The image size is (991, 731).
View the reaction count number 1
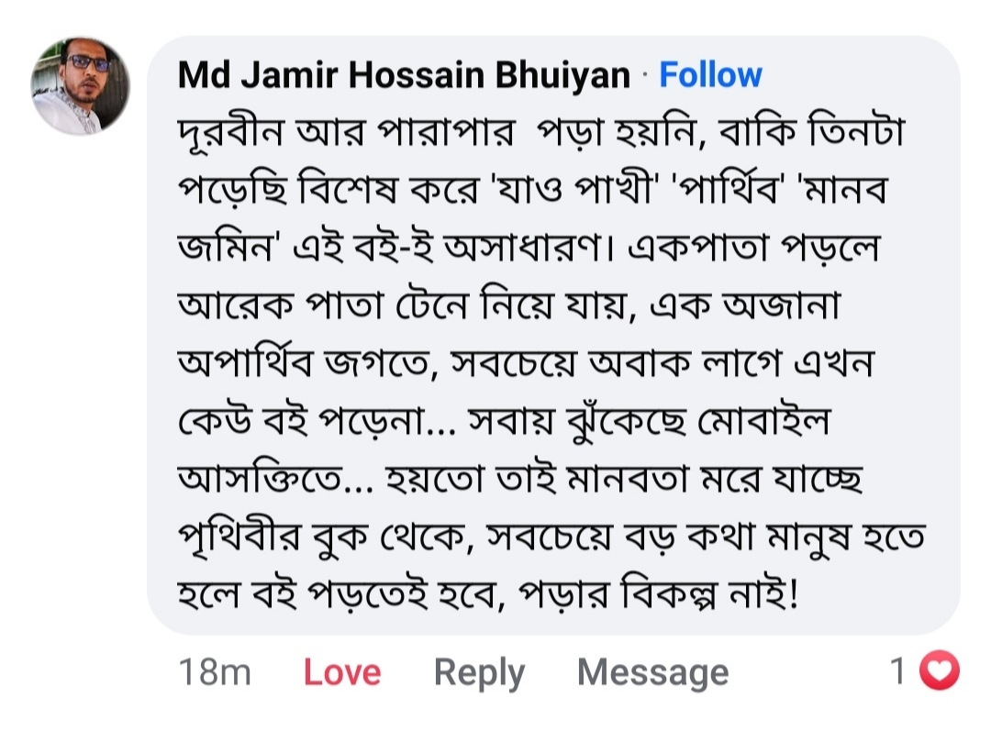point(898,672)
